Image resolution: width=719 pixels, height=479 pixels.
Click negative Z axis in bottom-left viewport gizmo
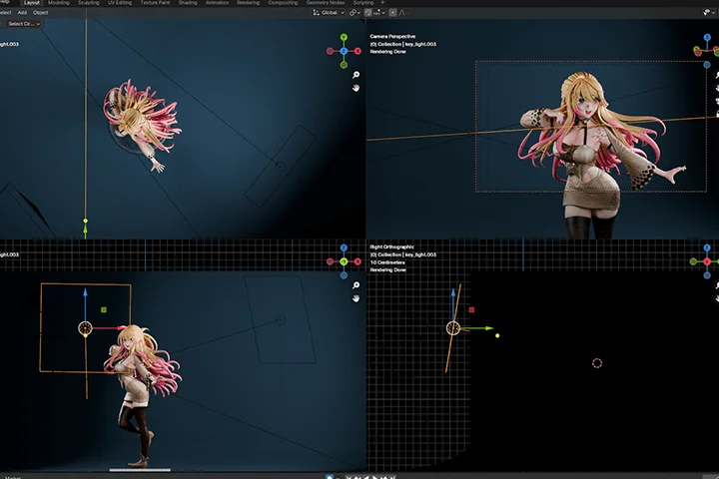[344, 275]
